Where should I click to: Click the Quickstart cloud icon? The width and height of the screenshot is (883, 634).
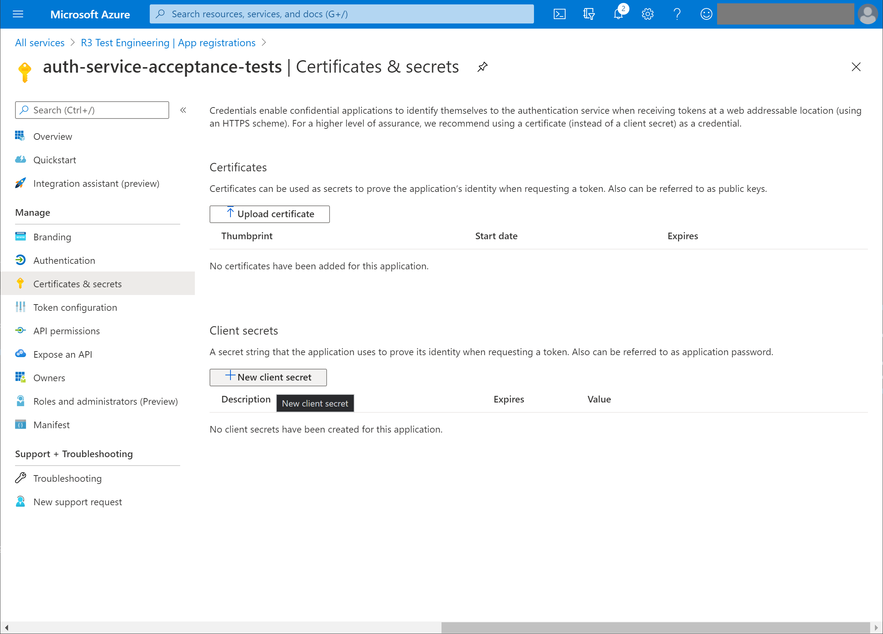point(20,160)
